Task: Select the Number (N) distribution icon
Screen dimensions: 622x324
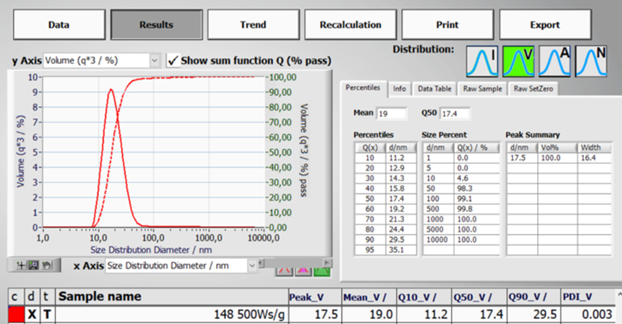Action: pos(591,61)
